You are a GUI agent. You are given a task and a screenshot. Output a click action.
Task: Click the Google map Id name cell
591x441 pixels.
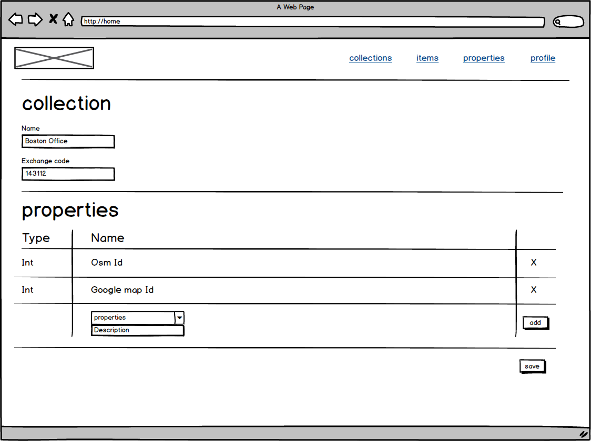point(122,290)
